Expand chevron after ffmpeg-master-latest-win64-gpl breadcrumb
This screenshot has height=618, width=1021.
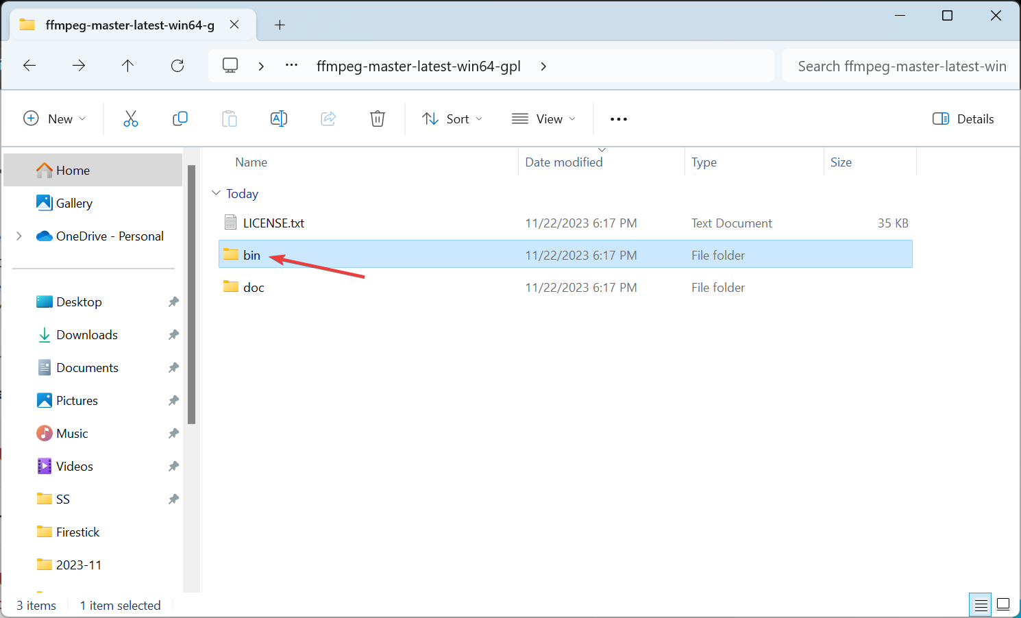click(x=543, y=66)
